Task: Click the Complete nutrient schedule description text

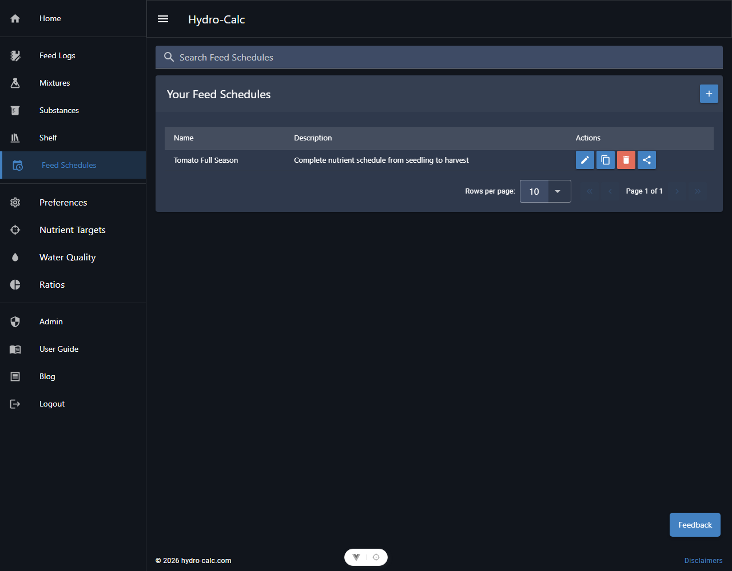Action: (381, 160)
